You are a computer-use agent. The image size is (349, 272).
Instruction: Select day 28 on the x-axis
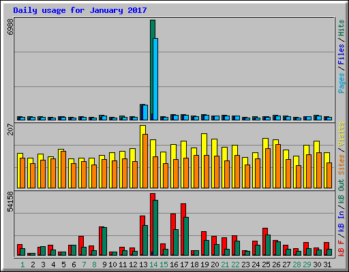(297, 265)
